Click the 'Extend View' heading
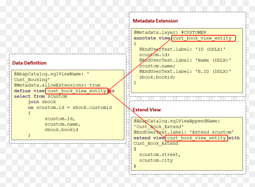The height and width of the screenshot is (187, 255). [147, 110]
